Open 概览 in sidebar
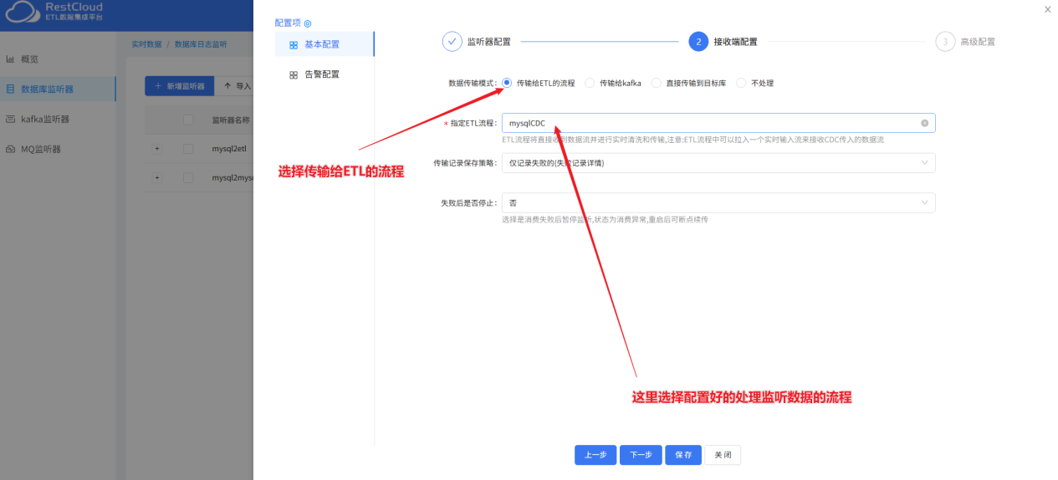The height and width of the screenshot is (480, 1058). pos(58,59)
